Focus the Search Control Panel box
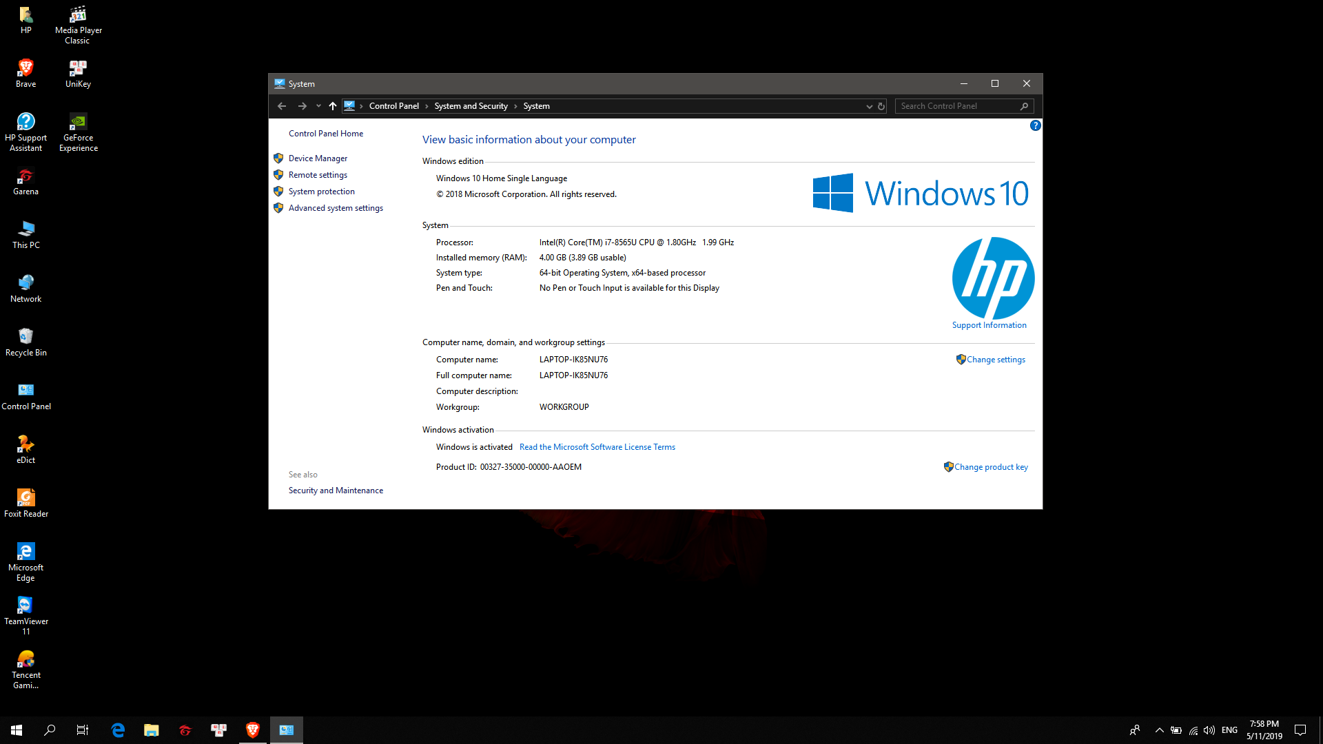 pyautogui.click(x=964, y=106)
